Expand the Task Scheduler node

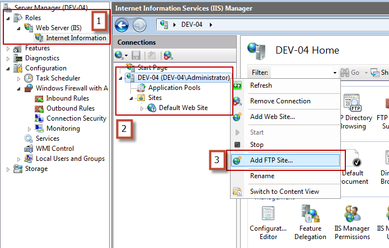18,79
